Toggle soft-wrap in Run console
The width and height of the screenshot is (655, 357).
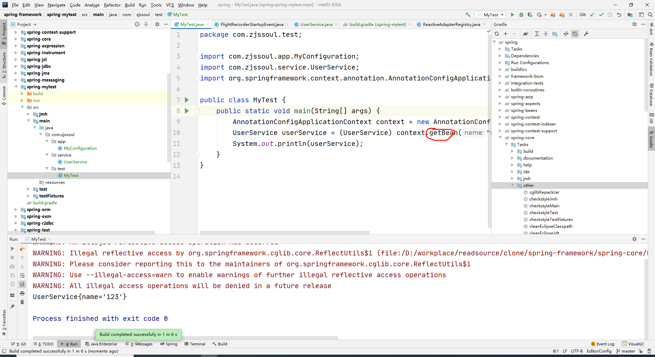(22, 276)
